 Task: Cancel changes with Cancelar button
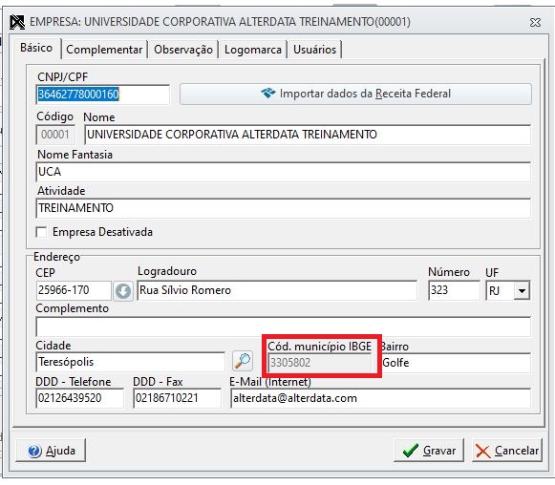(507, 451)
